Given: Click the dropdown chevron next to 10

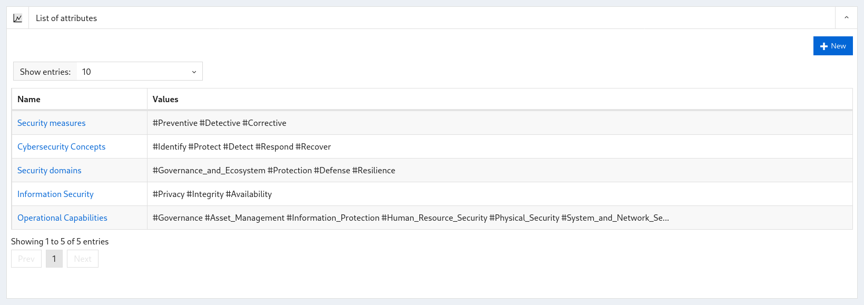Looking at the screenshot, I should pos(194,72).
